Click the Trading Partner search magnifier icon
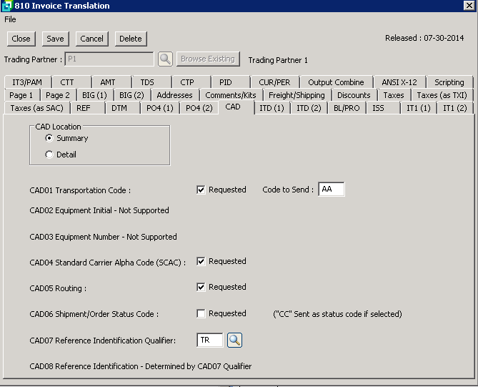478x387 pixels. click(x=165, y=59)
